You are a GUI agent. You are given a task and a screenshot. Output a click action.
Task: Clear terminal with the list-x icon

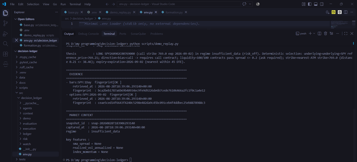click(331, 34)
